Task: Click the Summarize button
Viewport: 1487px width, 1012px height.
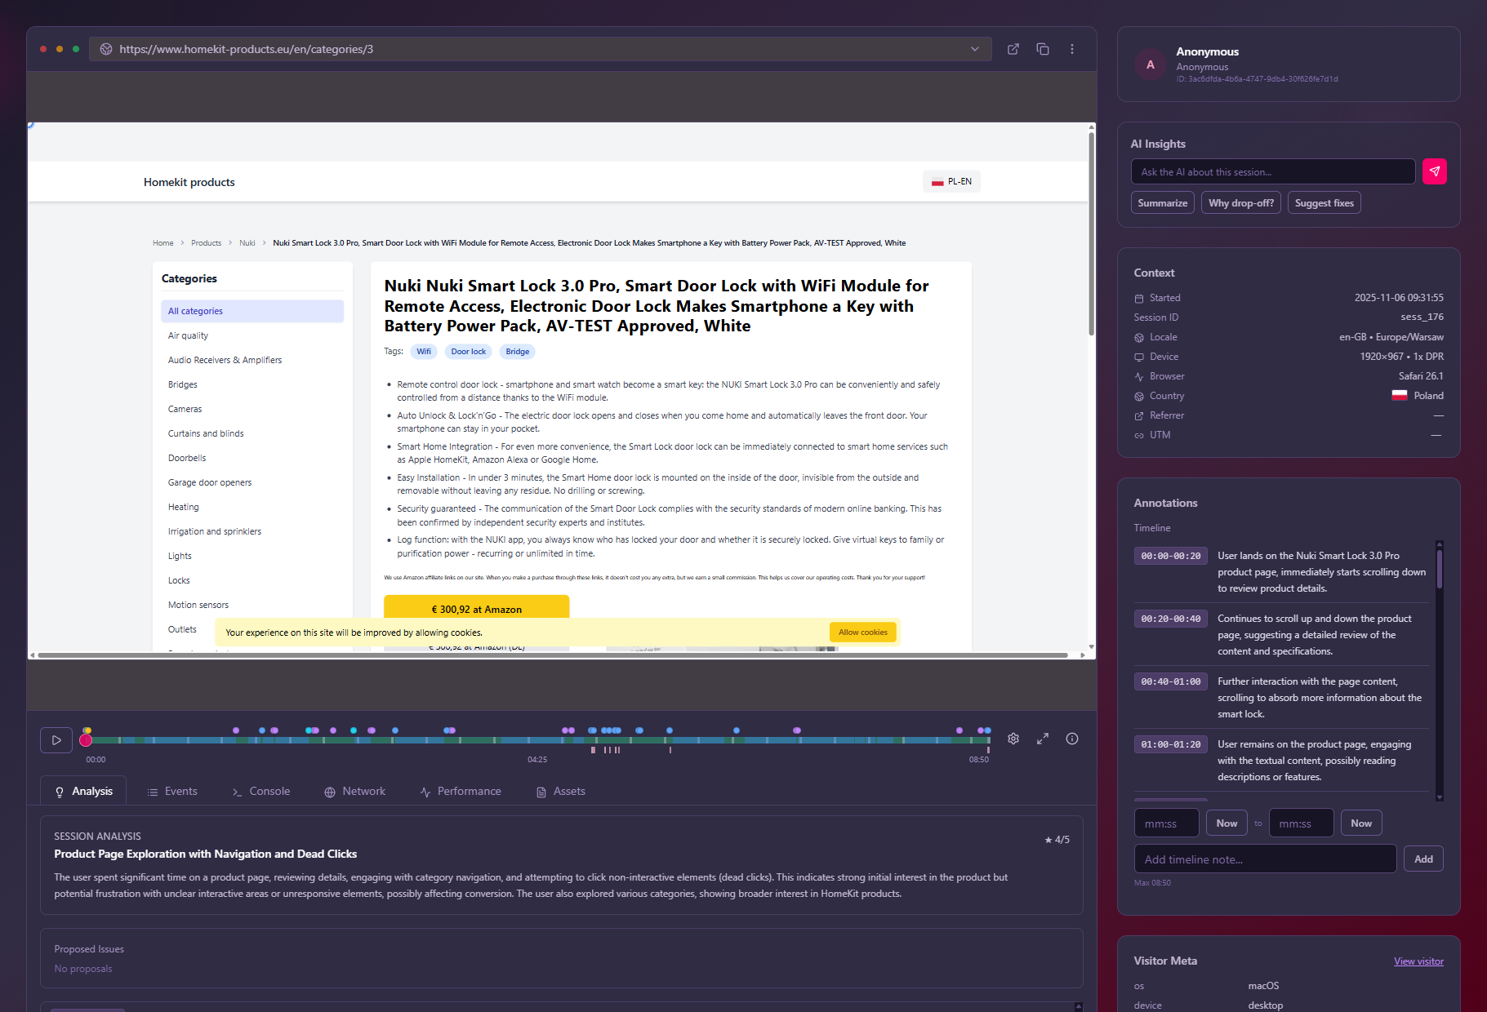Action: tap(1162, 203)
